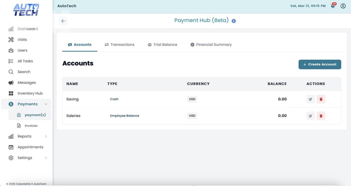Open Invoices in the sidebar
This screenshot has height=186, width=351.
(x=31, y=126)
